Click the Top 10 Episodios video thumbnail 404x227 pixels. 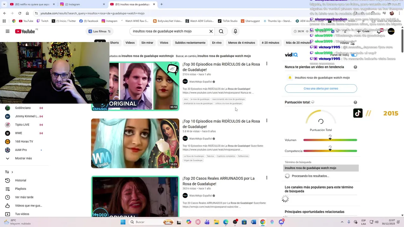(135, 143)
